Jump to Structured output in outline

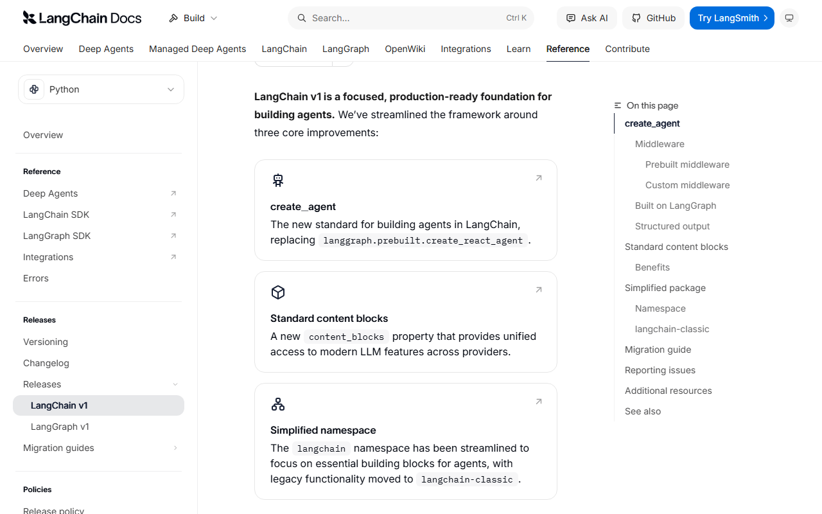(672, 226)
